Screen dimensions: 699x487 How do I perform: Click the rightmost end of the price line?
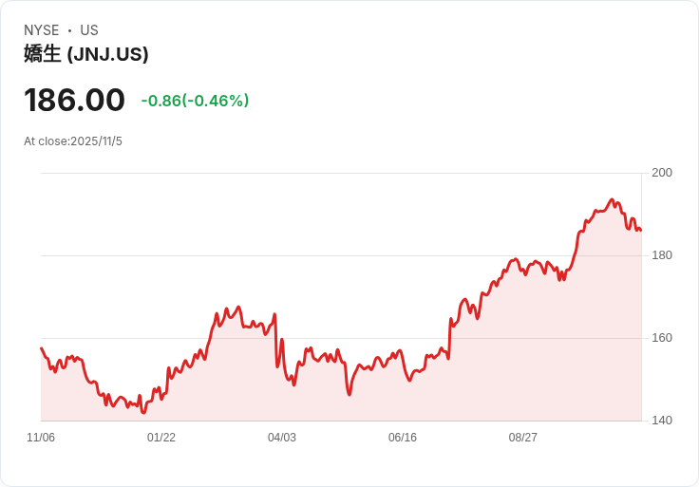(x=641, y=230)
